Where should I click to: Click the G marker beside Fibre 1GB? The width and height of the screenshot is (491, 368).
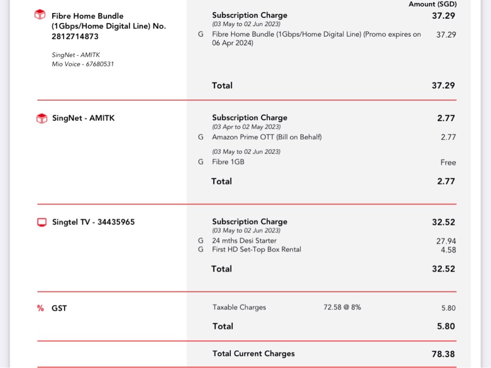[200, 162]
